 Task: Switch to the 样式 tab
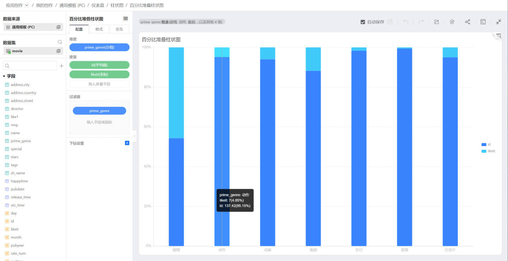pyautogui.click(x=99, y=29)
